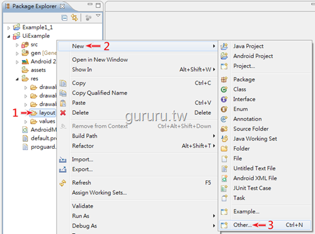Click the Package Explorer tab title
The height and width of the screenshot is (234, 315).
[35, 6]
